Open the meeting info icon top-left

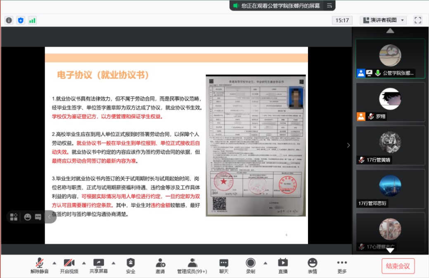(x=8, y=20)
